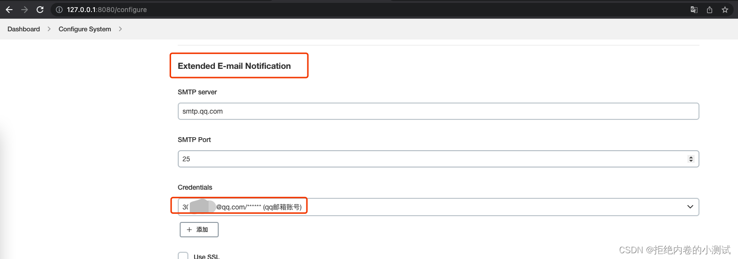Open the Dashboard breadcrumb link

pos(24,29)
